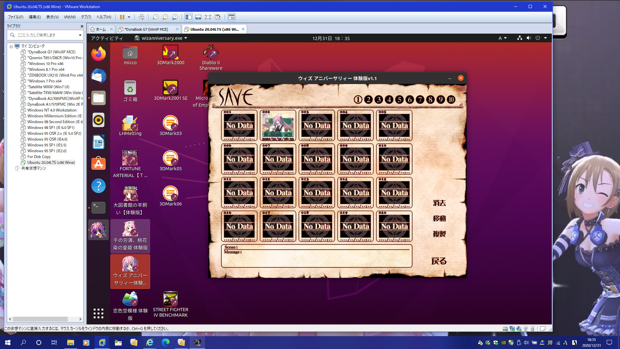Open the Ubuntu clock 12月31日 18:35
The width and height of the screenshot is (620, 349).
[331, 38]
